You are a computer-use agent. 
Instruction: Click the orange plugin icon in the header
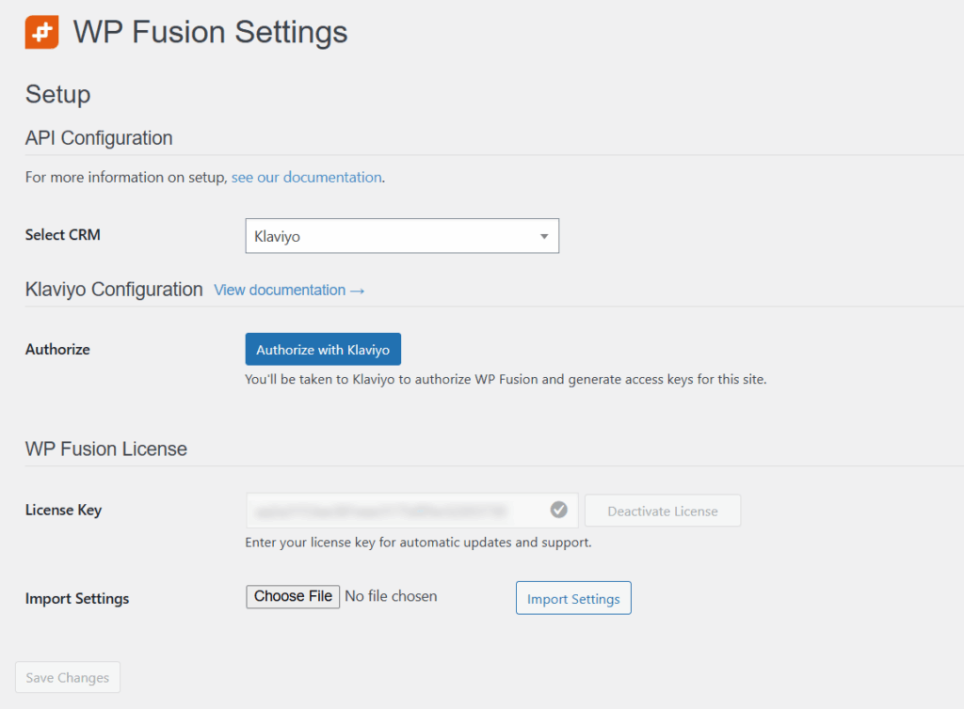click(x=40, y=31)
